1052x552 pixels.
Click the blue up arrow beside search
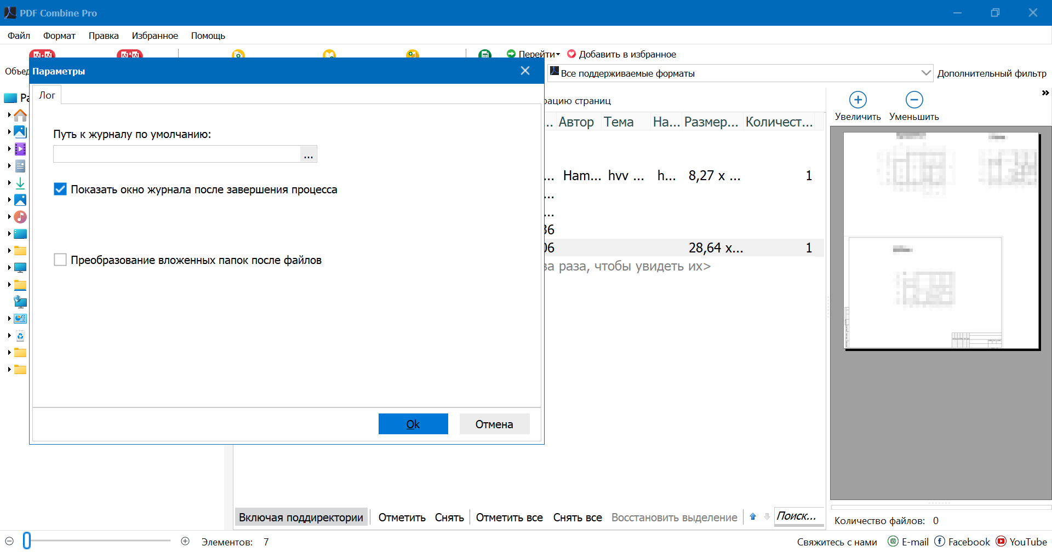point(753,516)
